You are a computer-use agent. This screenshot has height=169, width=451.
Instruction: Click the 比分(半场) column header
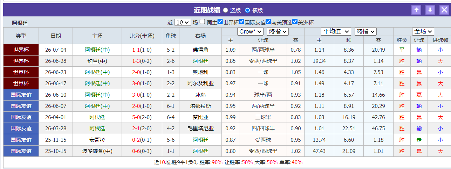tap(142, 36)
